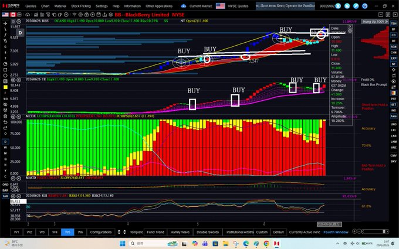Viewport: 399px width, 249px height.
Task: Click the cloud home icon in the toolbar
Action: pos(28,15)
